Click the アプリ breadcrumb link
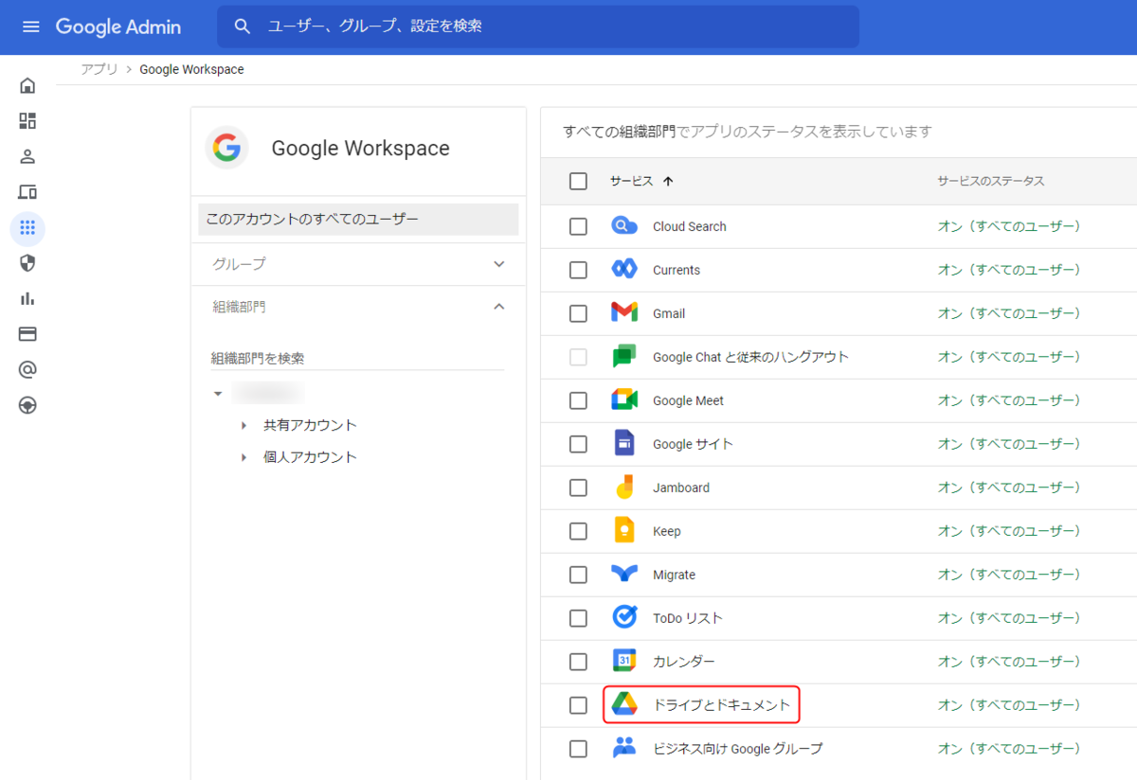Image resolution: width=1137 pixels, height=780 pixels. 99,69
